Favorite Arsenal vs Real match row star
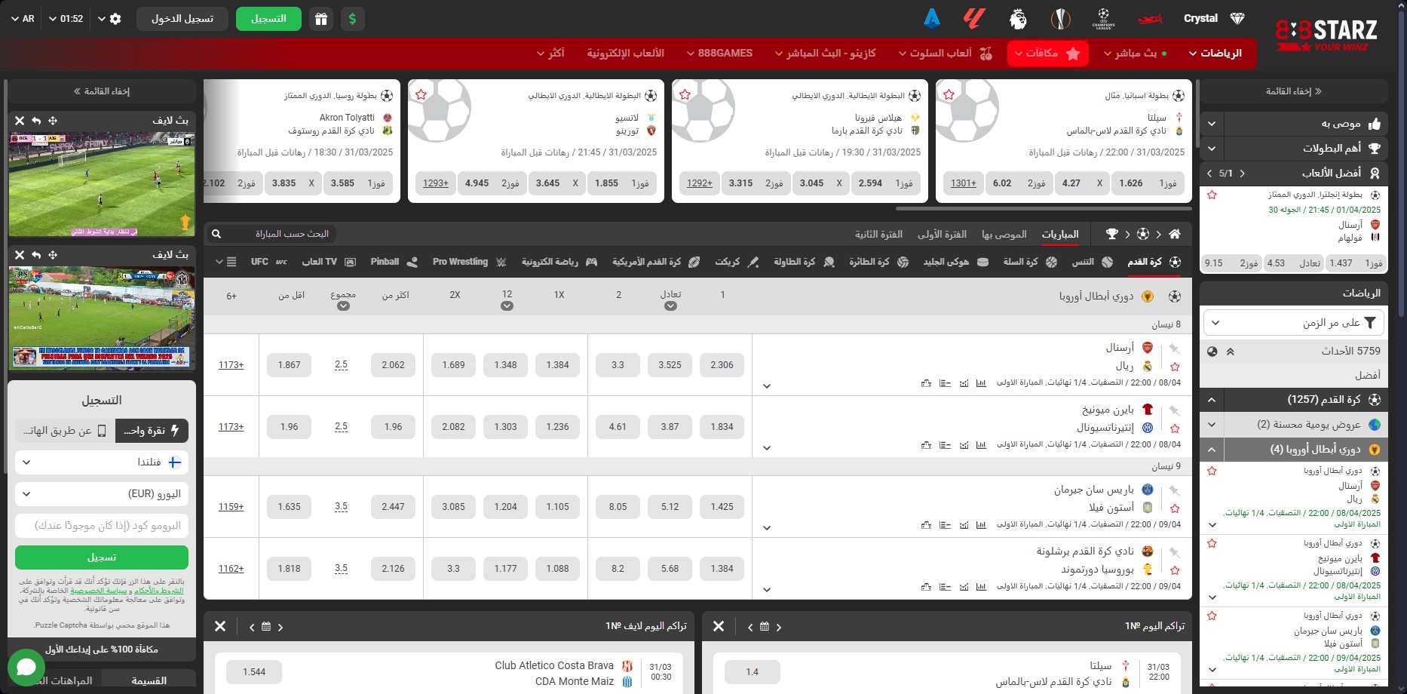Viewport: 1407px width, 694px height. pos(1175,367)
